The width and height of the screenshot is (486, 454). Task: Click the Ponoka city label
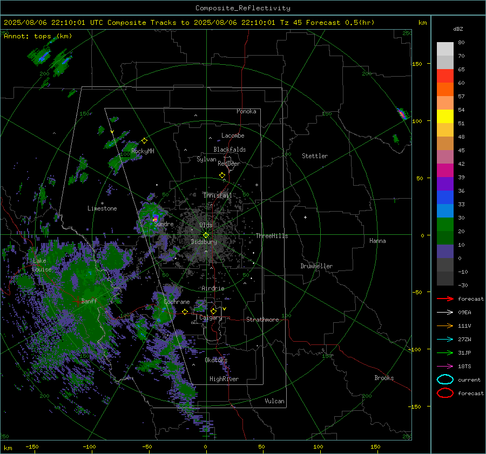click(246, 111)
